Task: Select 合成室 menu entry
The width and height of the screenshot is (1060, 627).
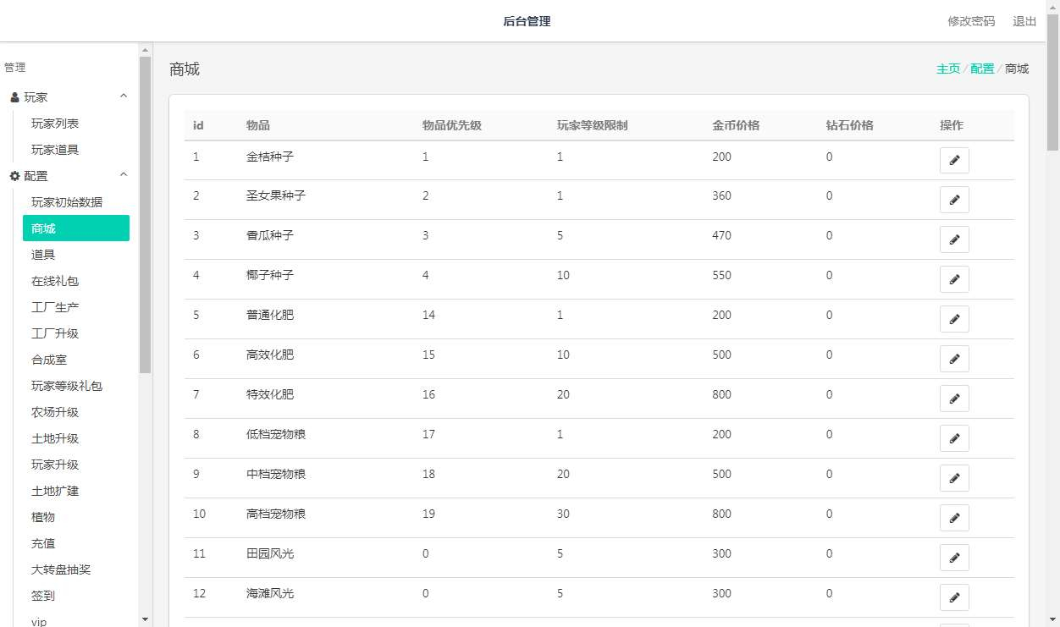Action: point(49,360)
